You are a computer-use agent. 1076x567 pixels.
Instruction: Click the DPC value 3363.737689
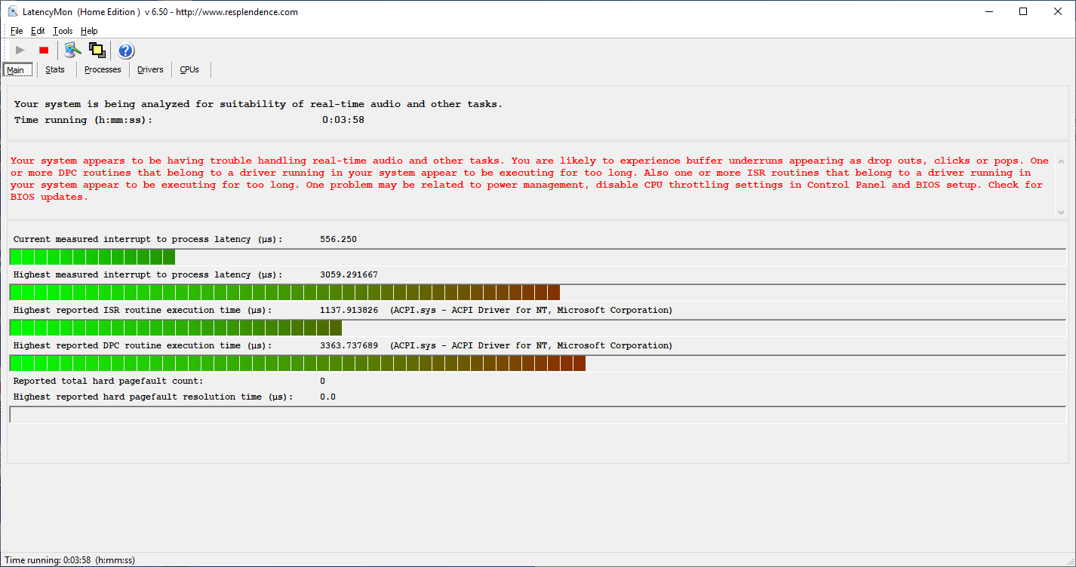[349, 345]
